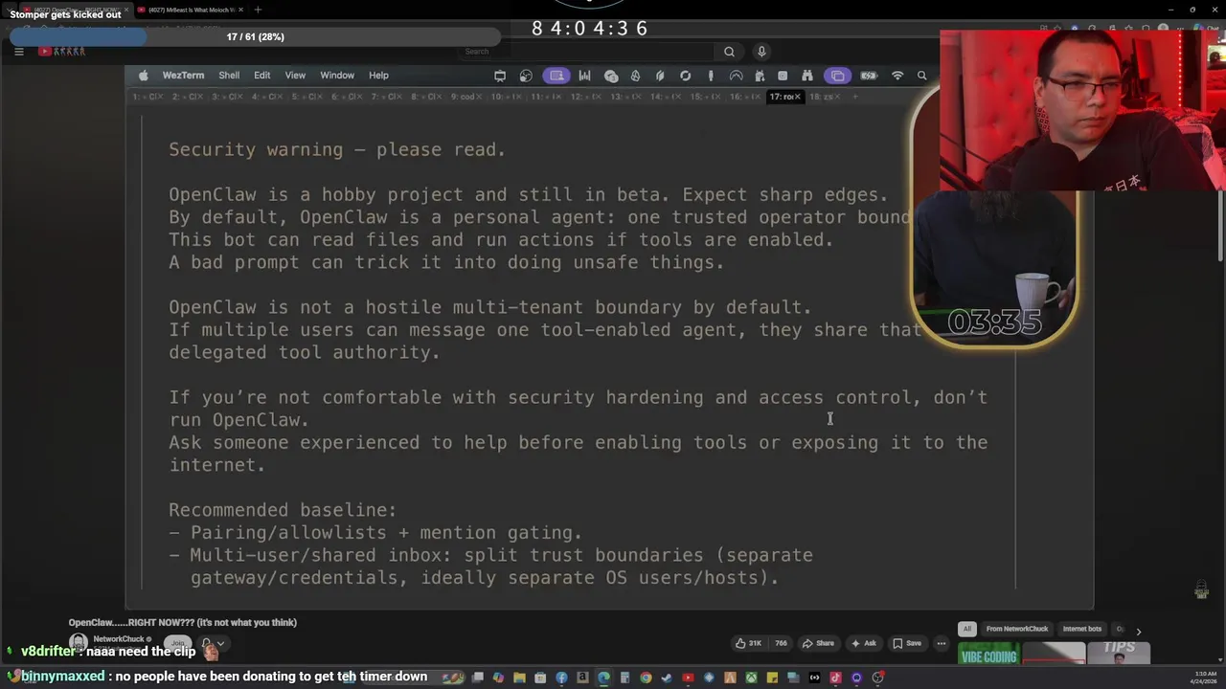
Task: Switch to WezTerm tab 17
Action: 780,97
